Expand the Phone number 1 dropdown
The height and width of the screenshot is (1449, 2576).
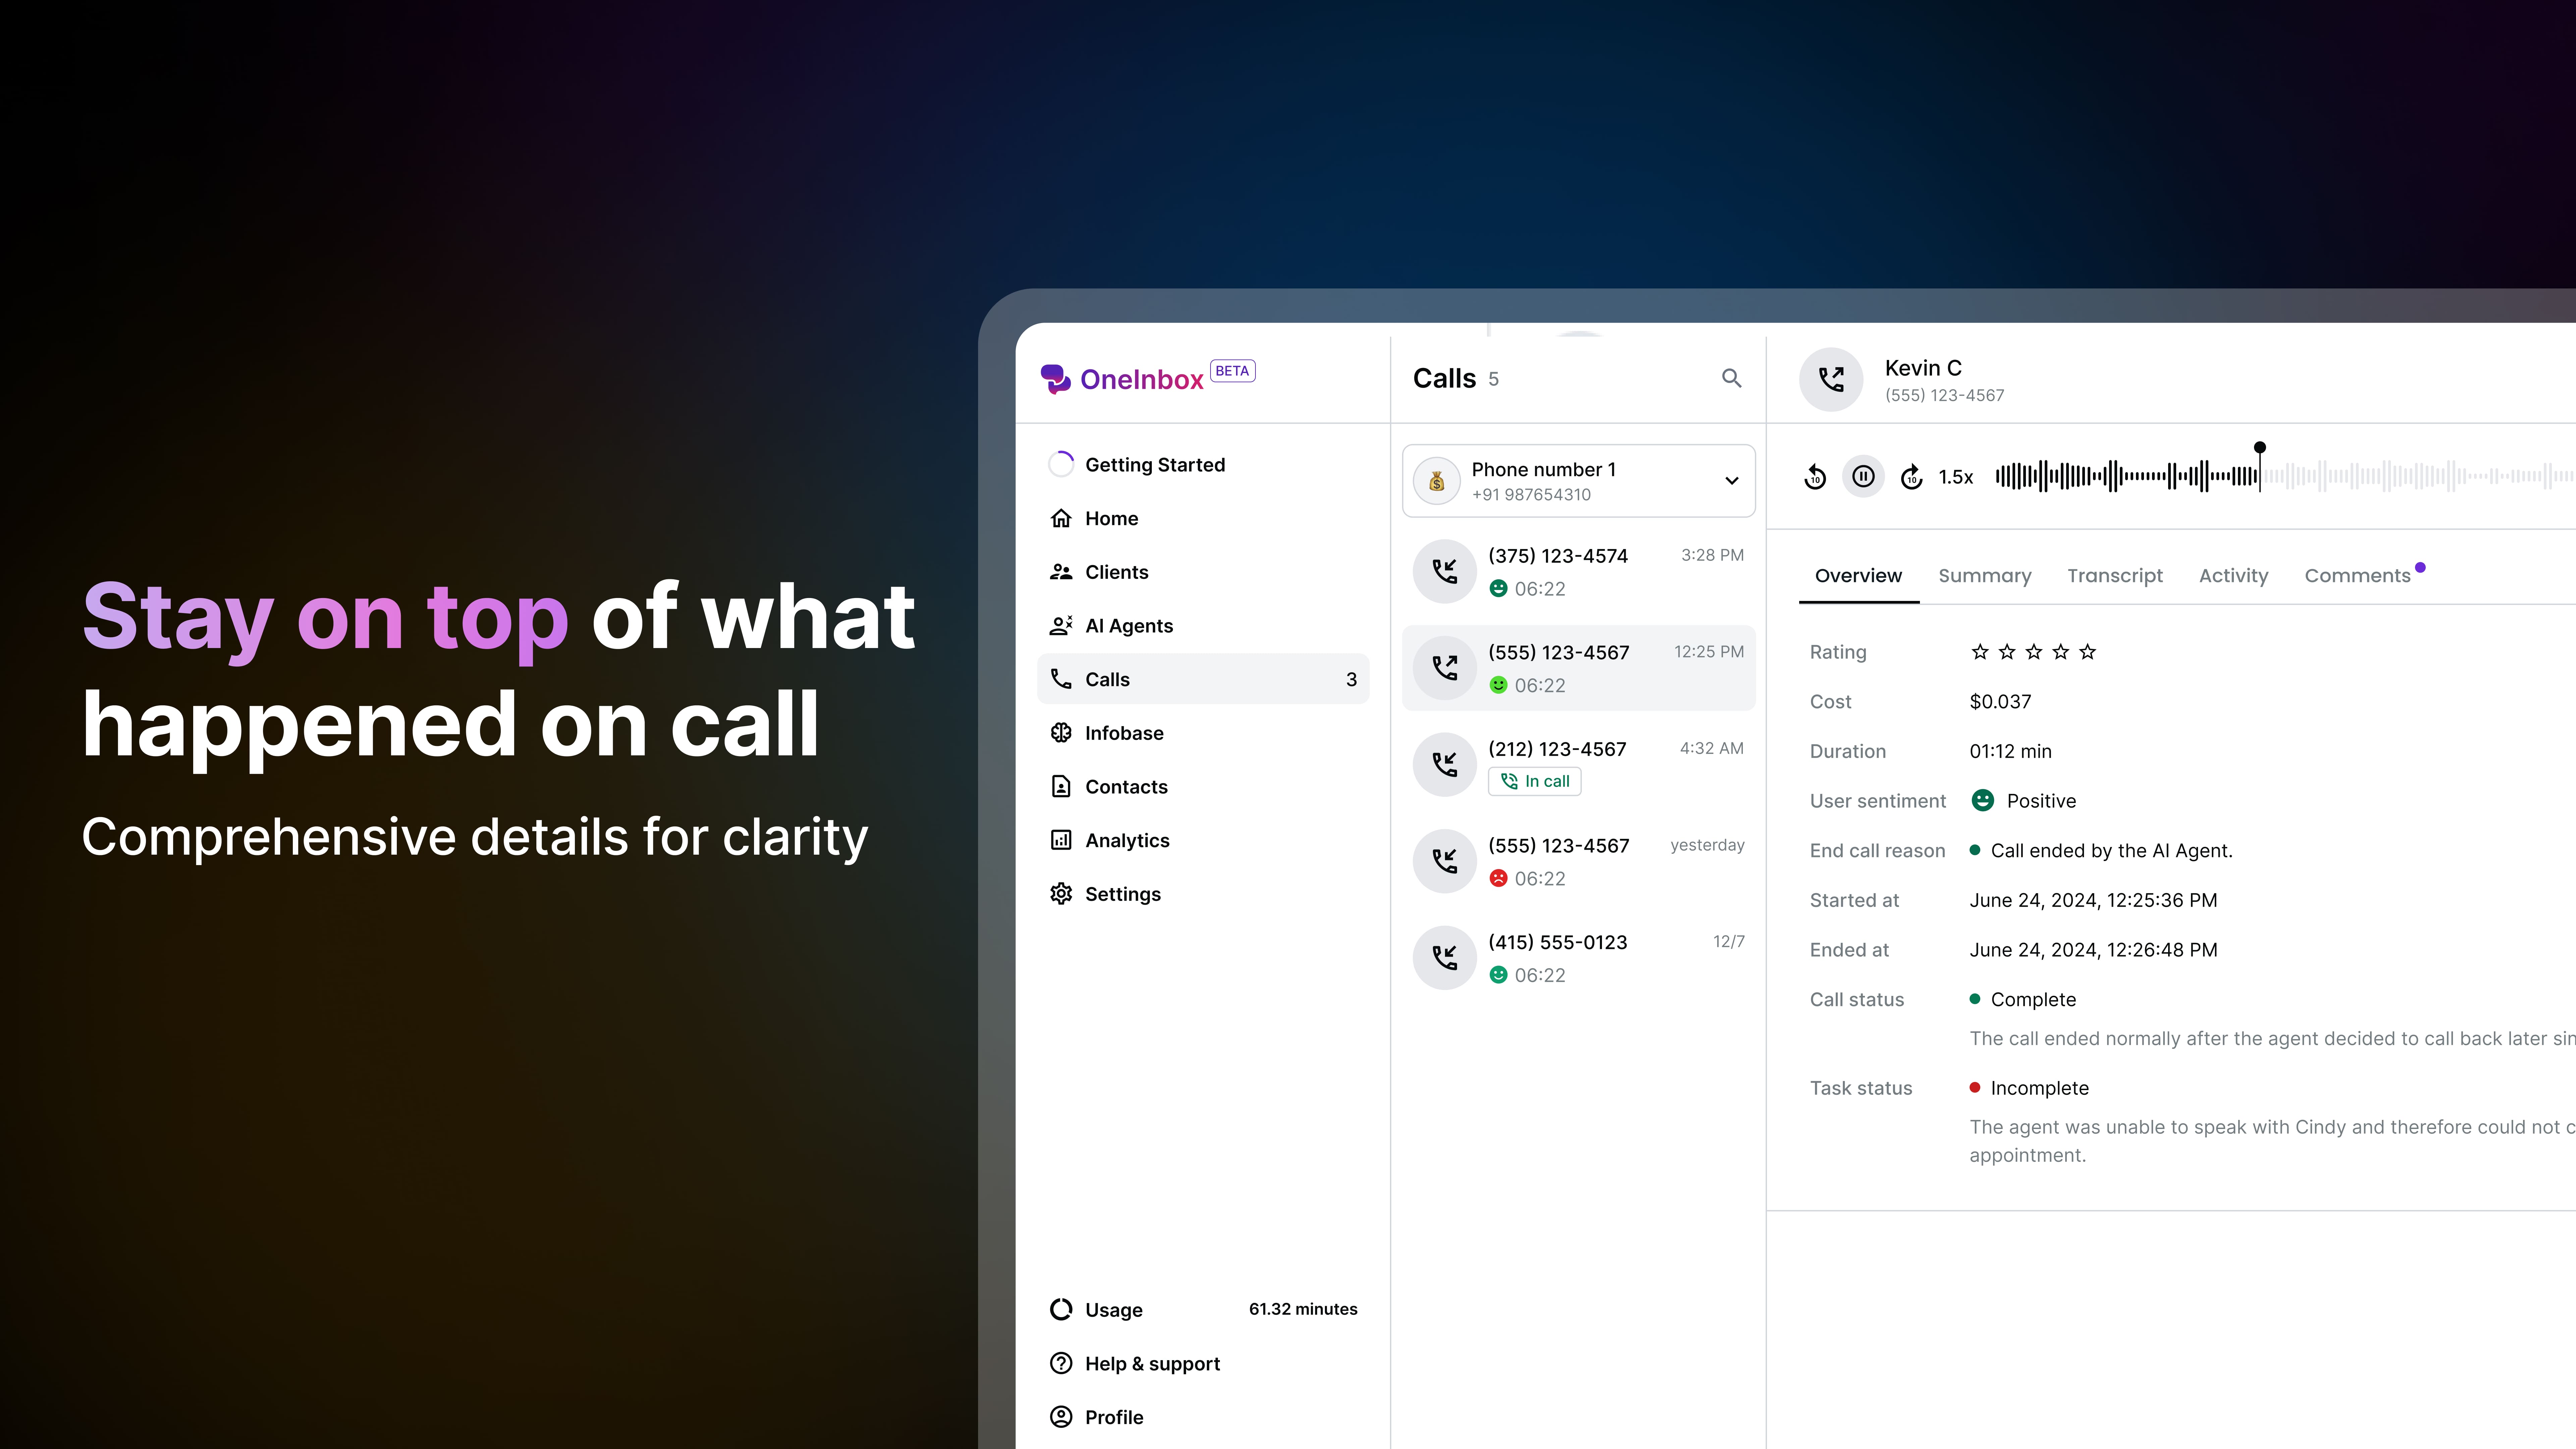1731,481
